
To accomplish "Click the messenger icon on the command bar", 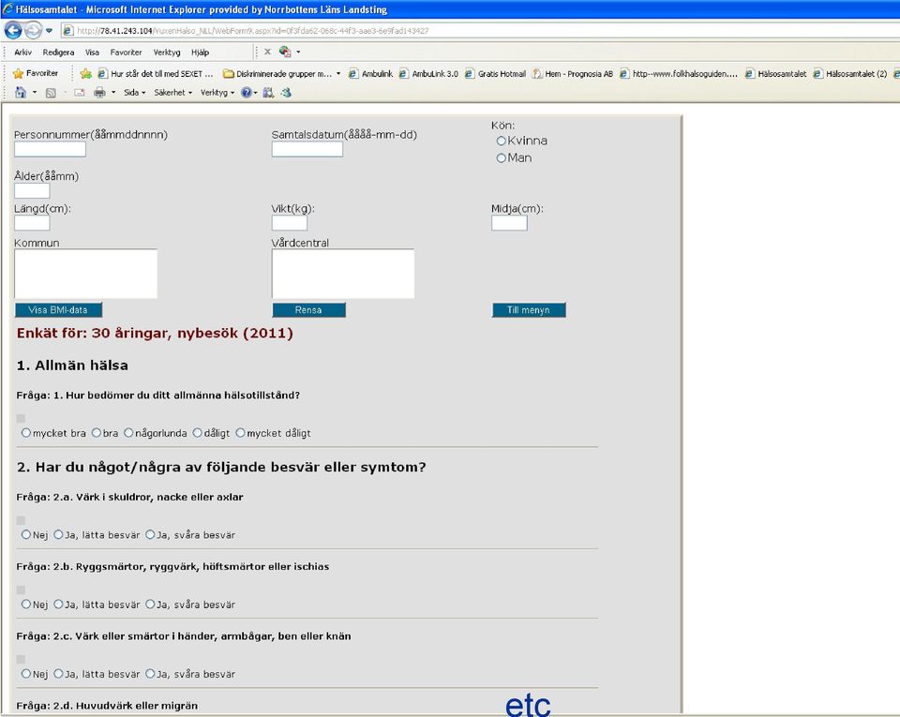I will [x=286, y=93].
